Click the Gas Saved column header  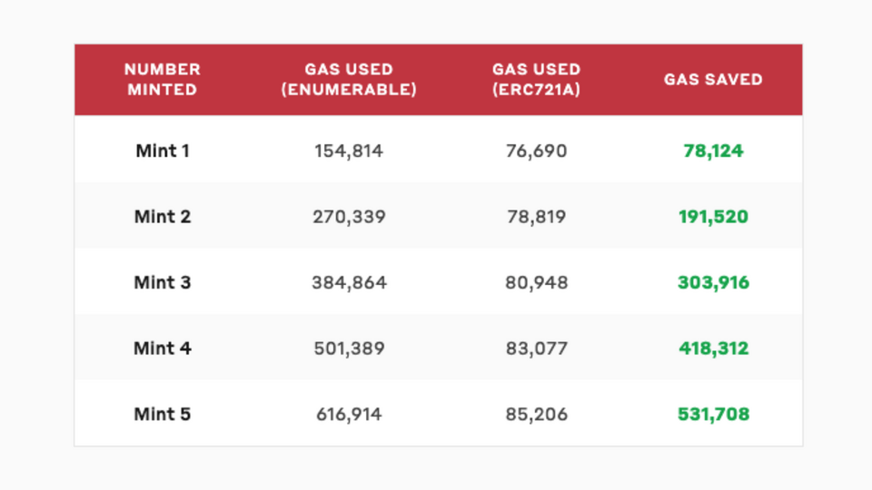pyautogui.click(x=713, y=79)
